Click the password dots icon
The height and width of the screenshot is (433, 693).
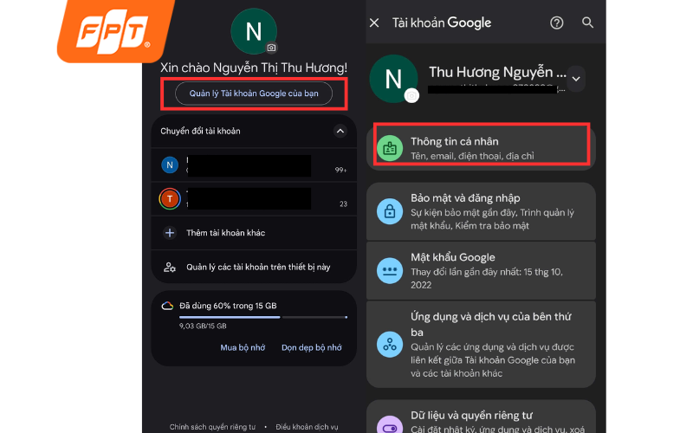pyautogui.click(x=390, y=270)
